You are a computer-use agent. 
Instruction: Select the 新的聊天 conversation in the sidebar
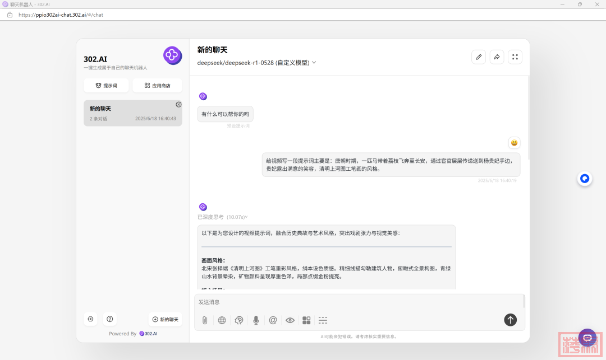tap(133, 113)
